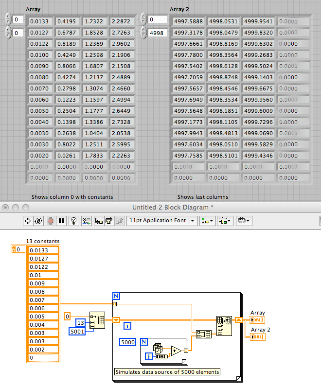Click the outer loop iteration i terminal
The height and width of the screenshot is (387, 321).
point(127,326)
